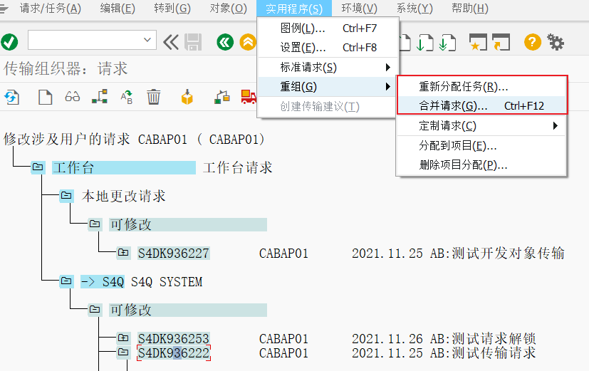Open the 环境(V) menu

[x=360, y=9]
